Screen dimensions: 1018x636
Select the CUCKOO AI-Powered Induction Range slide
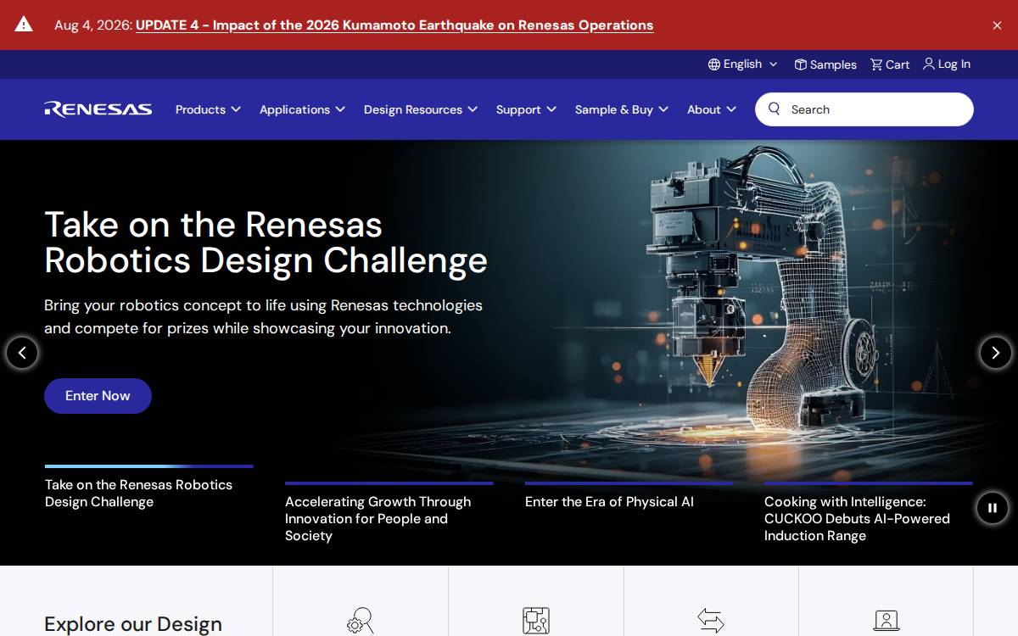(x=857, y=518)
